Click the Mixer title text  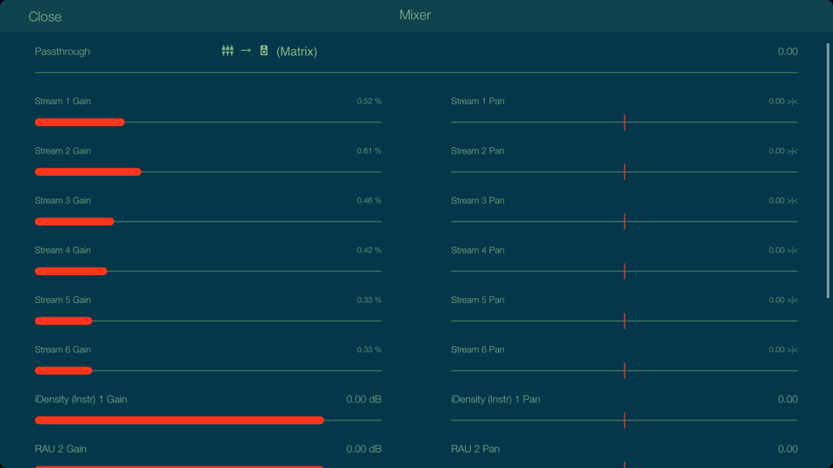pos(415,15)
